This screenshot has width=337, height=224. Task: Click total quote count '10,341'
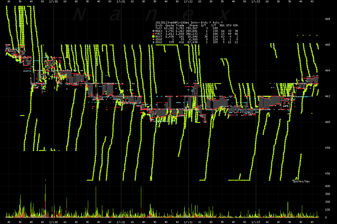169,28
